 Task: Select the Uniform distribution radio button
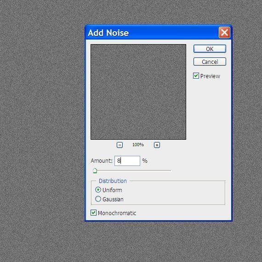[98, 190]
